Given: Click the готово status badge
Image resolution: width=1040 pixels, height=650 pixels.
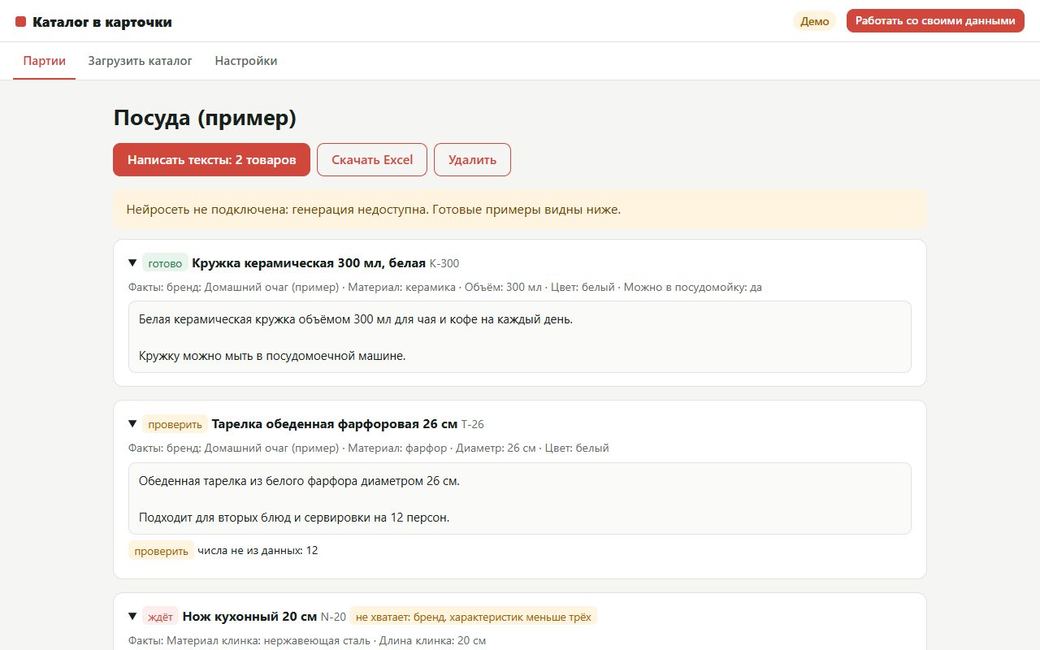Looking at the screenshot, I should (165, 262).
